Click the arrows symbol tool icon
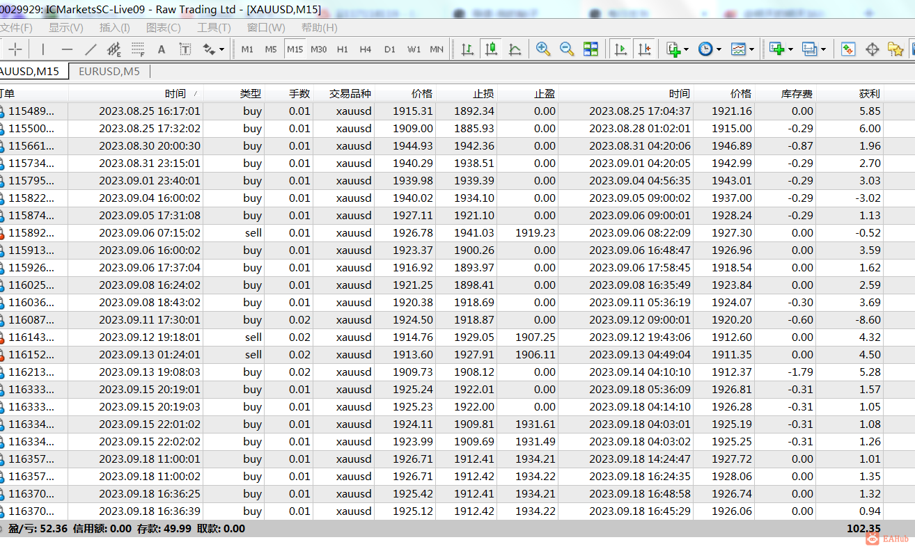915x549 pixels. [x=208, y=49]
